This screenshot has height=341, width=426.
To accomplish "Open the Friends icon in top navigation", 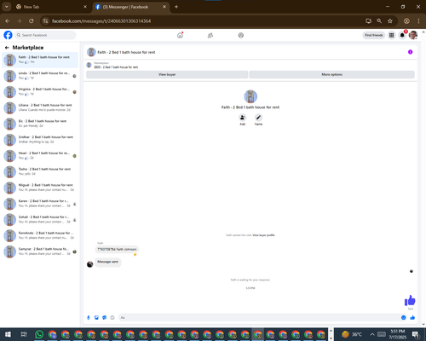I will point(210,35).
